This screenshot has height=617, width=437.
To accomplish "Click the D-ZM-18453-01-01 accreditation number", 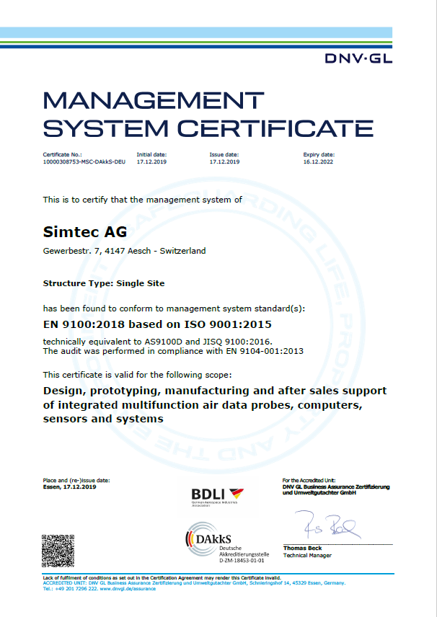I will 242,560.
